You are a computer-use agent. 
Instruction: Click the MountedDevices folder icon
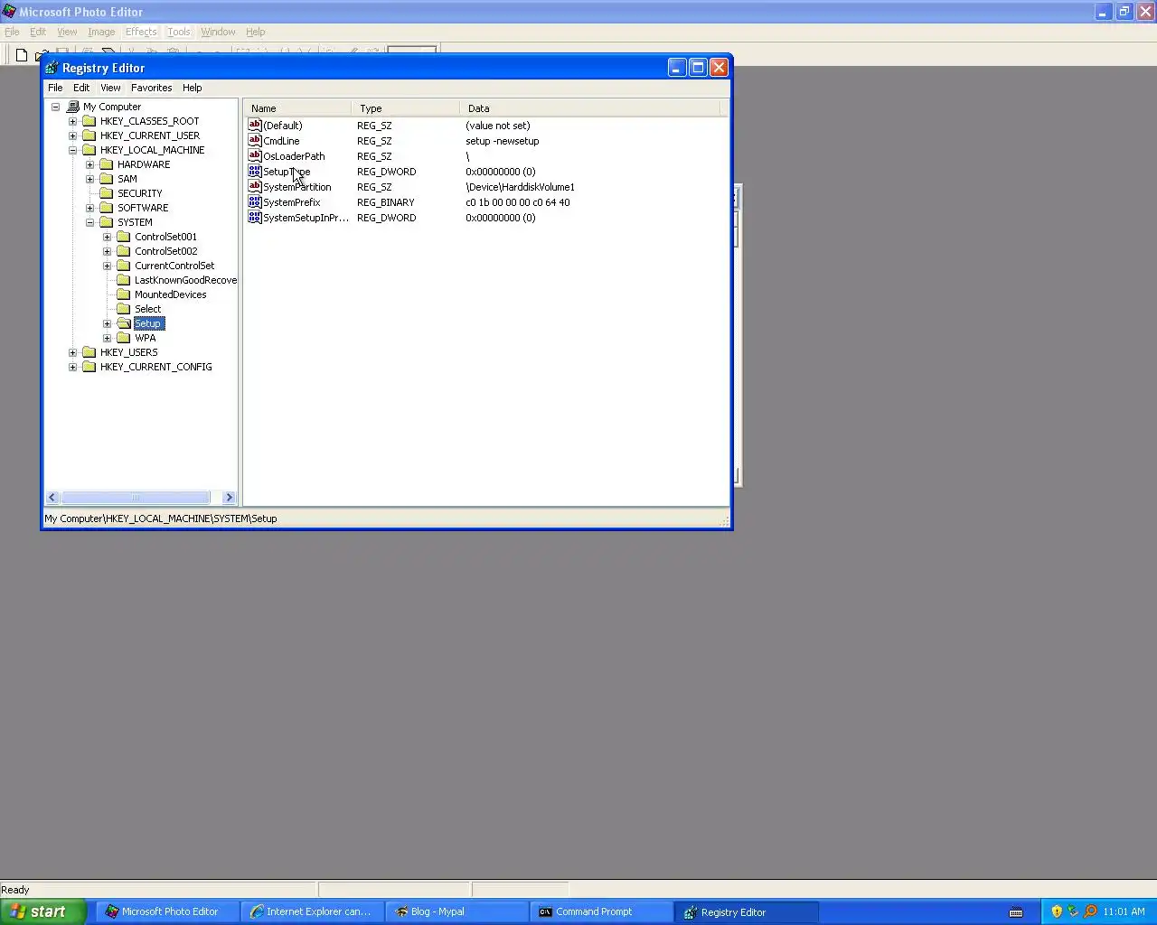124,294
